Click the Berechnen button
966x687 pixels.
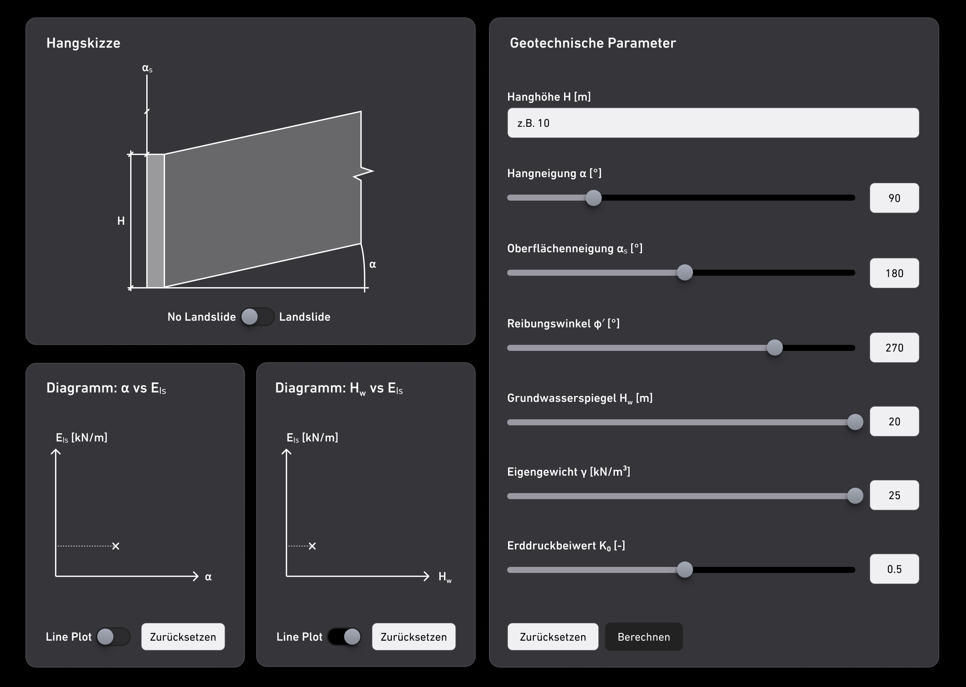[644, 637]
